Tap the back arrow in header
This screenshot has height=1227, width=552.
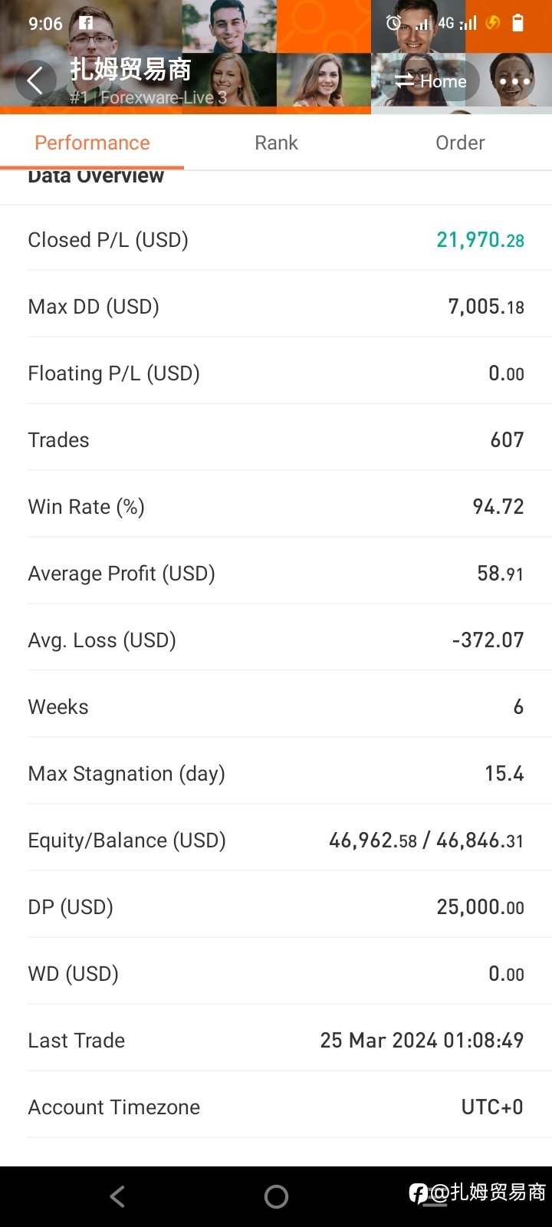point(35,80)
